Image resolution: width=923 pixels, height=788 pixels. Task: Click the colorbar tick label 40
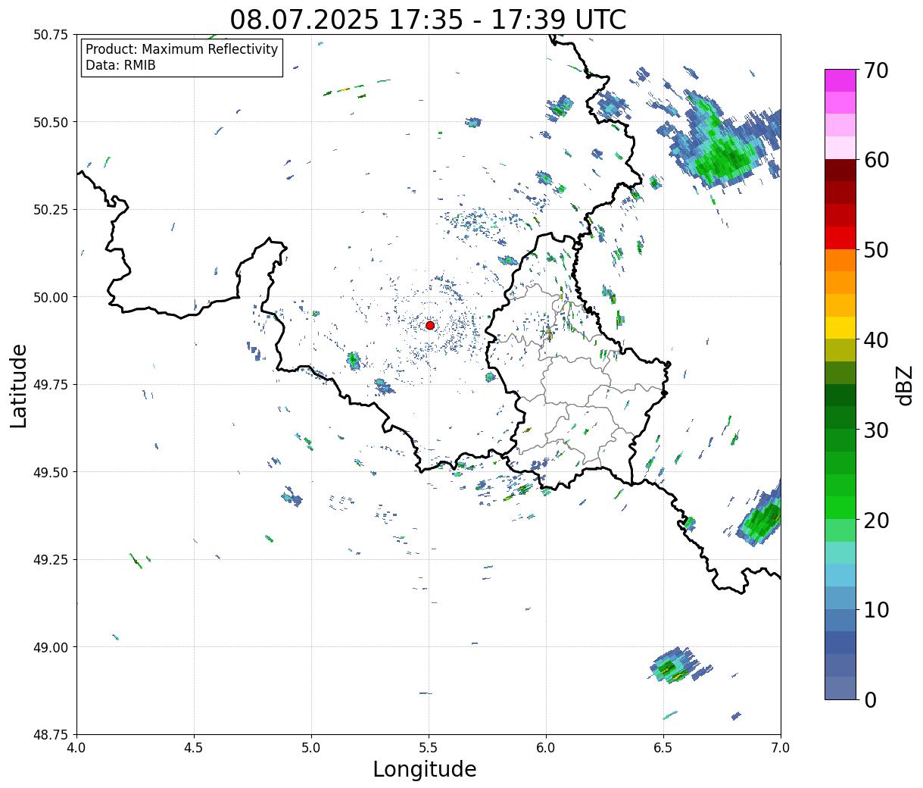click(x=875, y=339)
